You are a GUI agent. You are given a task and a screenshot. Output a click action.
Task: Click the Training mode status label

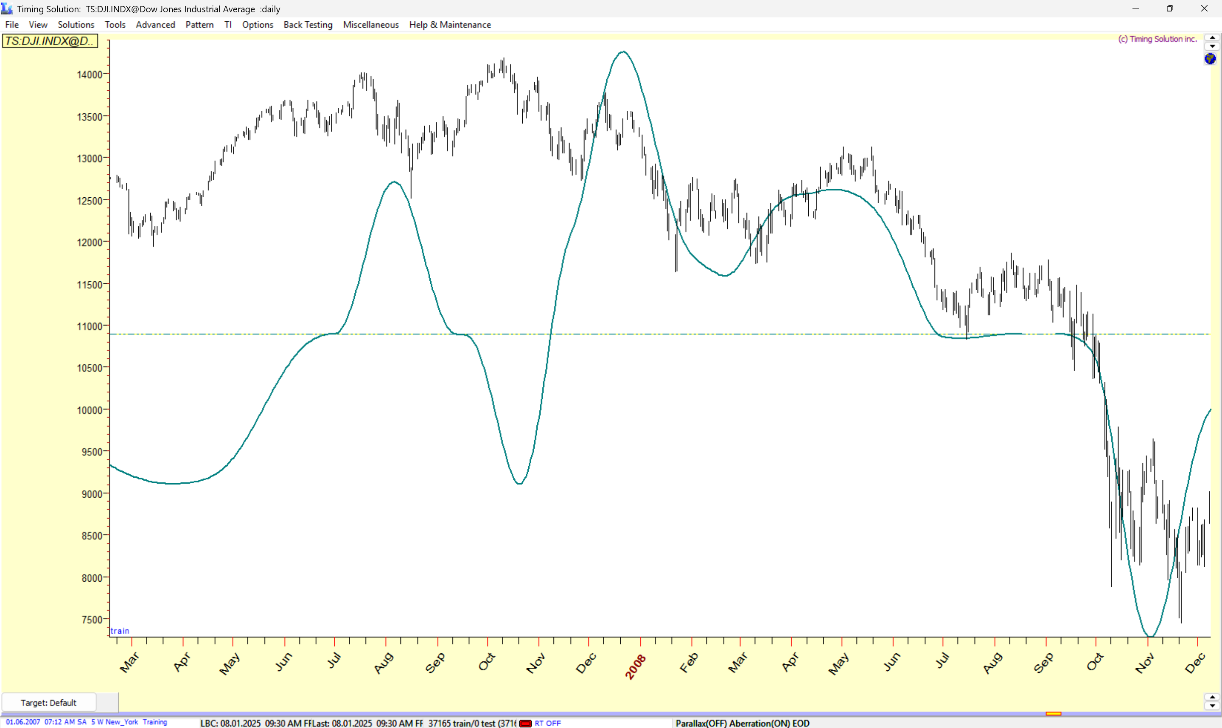(x=154, y=722)
